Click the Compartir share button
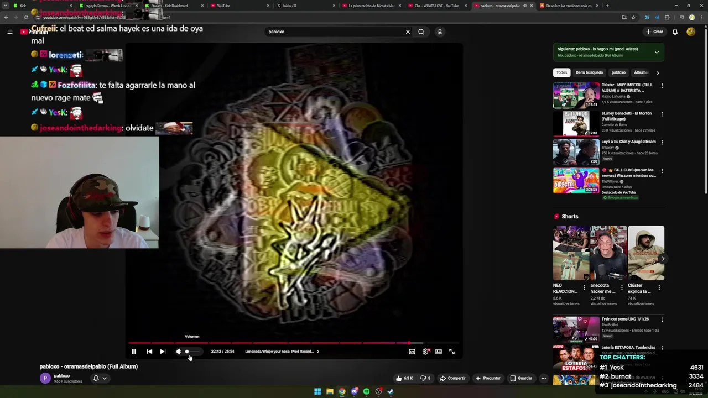Image resolution: width=708 pixels, height=398 pixels. click(x=452, y=378)
